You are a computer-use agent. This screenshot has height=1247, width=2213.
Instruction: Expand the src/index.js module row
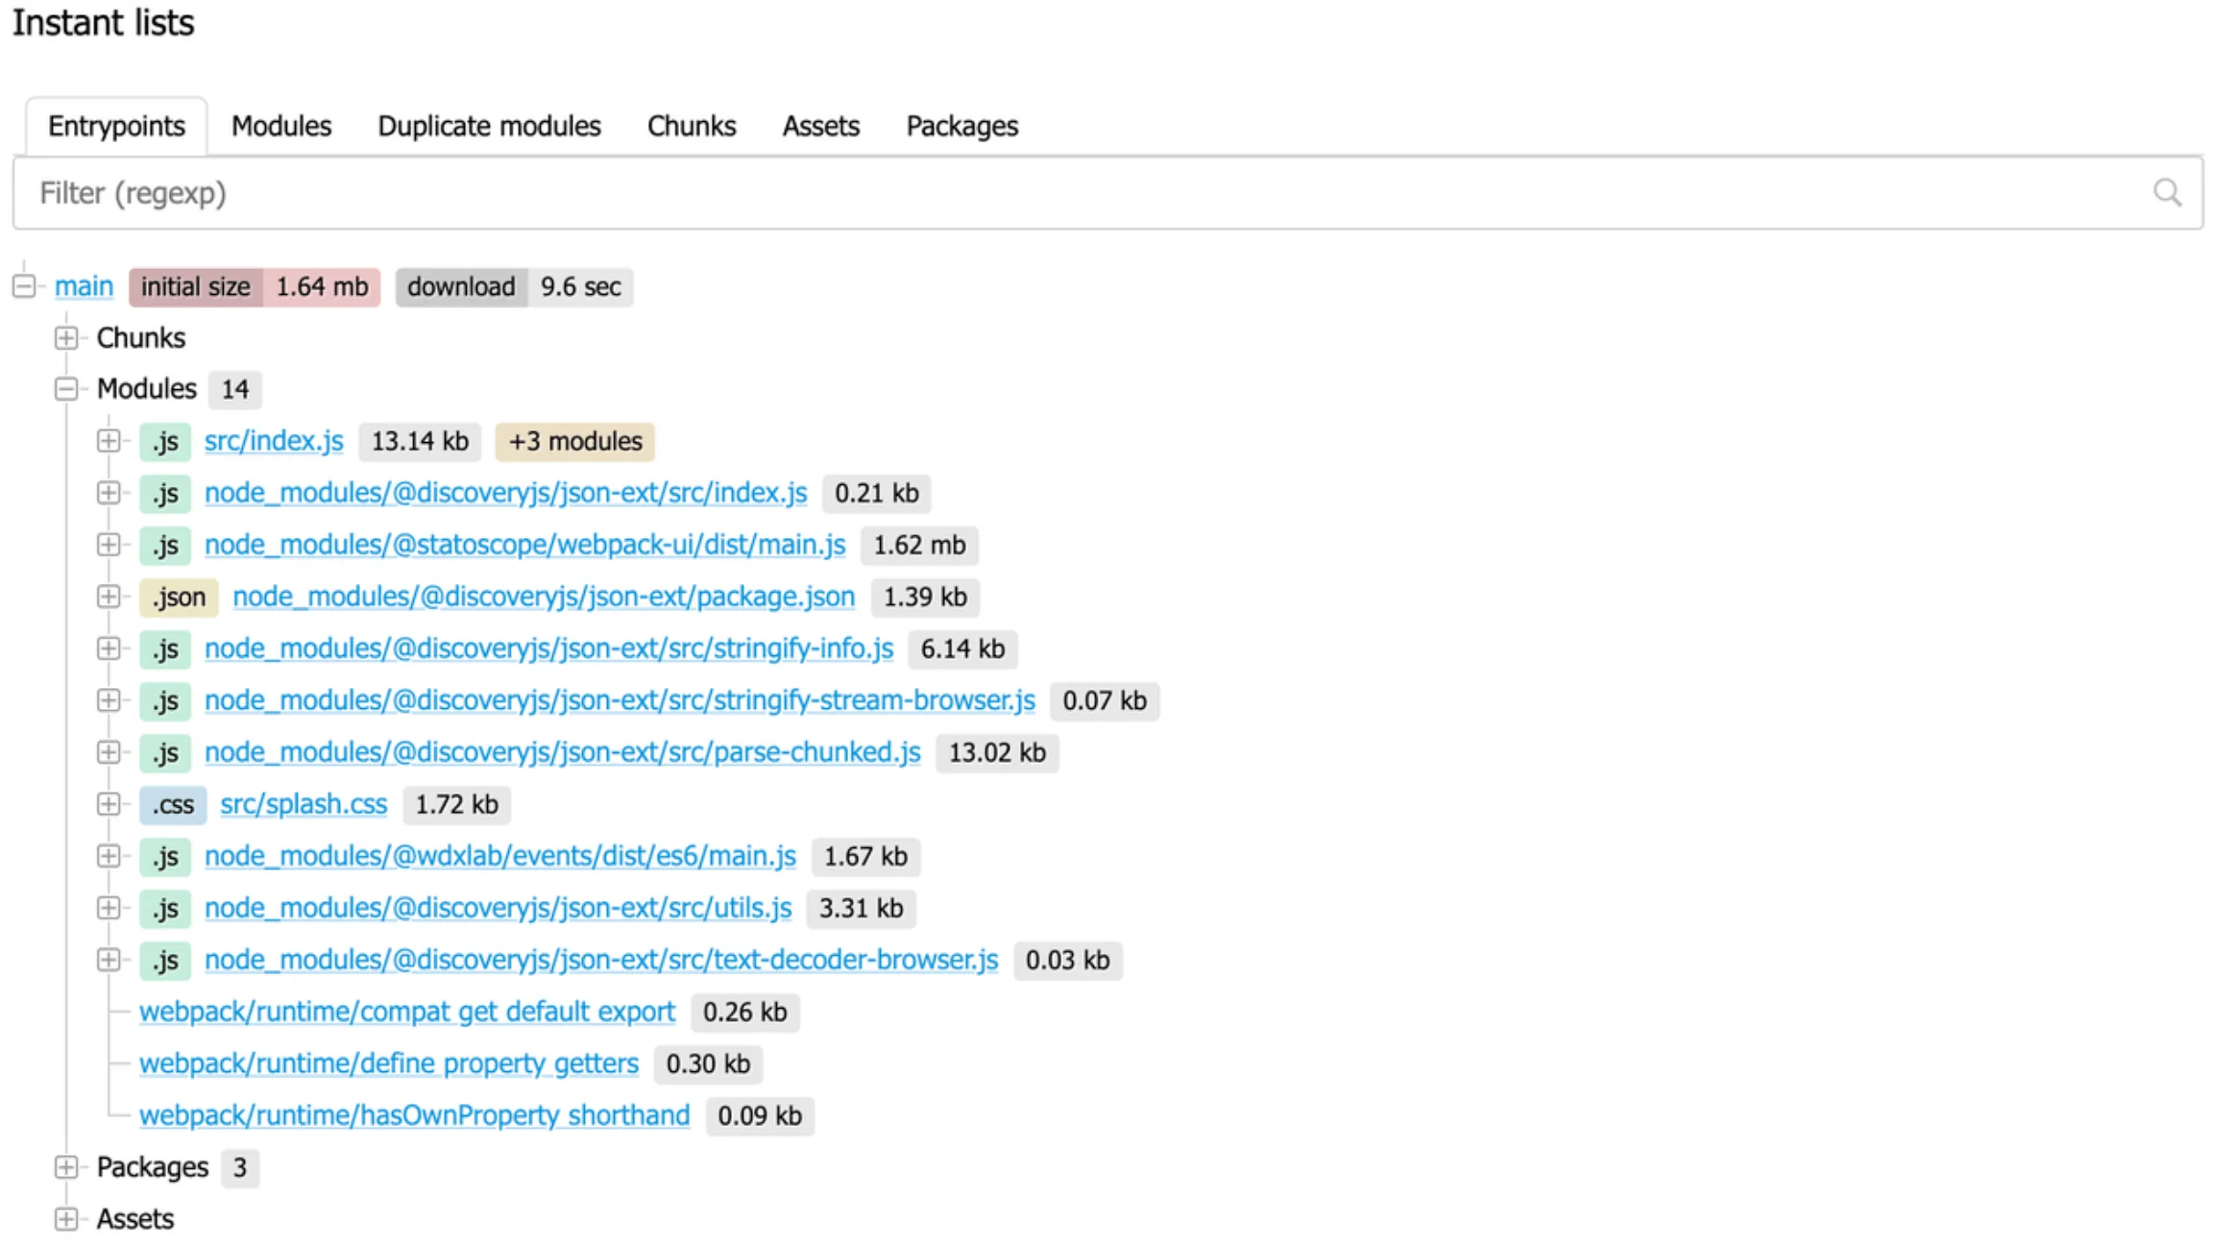tap(109, 441)
